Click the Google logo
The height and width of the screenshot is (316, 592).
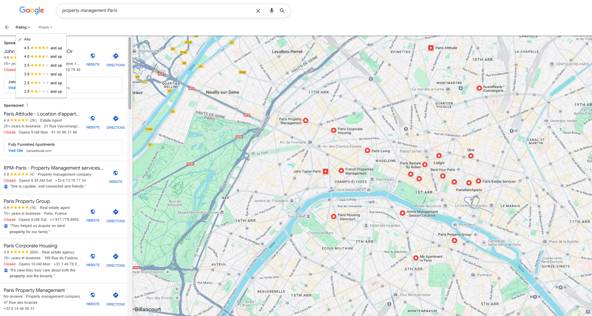point(32,11)
